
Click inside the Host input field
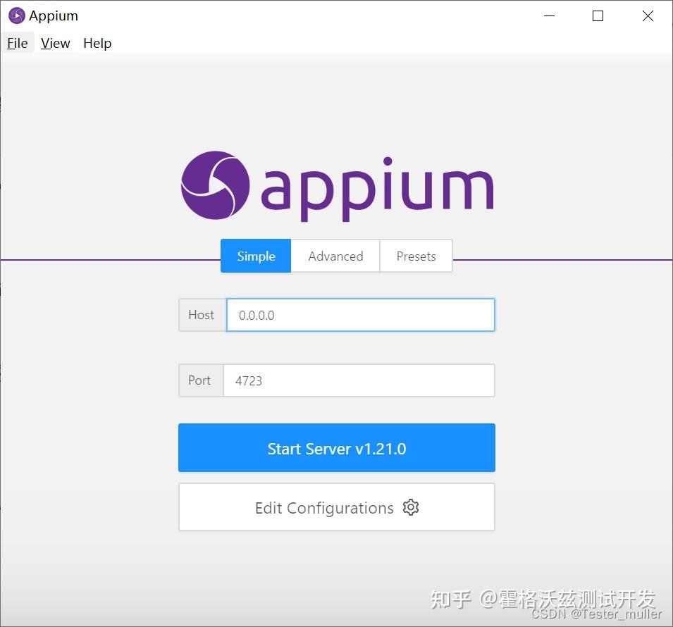point(359,315)
